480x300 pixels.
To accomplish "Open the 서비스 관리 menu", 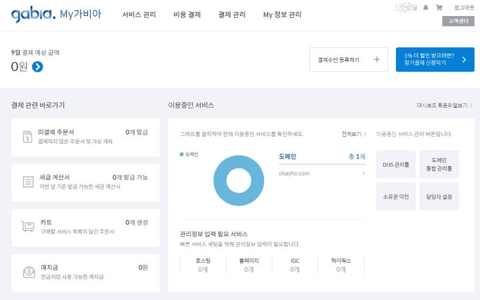I will [139, 15].
